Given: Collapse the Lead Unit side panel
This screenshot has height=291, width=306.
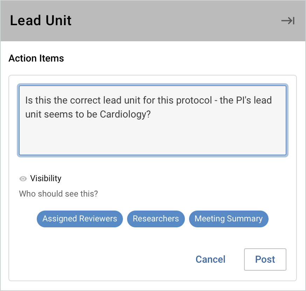Looking at the screenshot, I should point(288,21).
